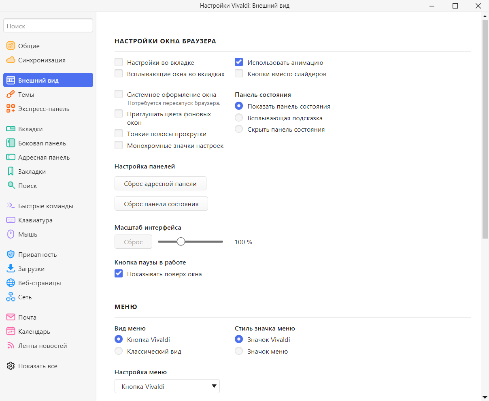Select Скрыть панель состояния radio

pos(239,129)
